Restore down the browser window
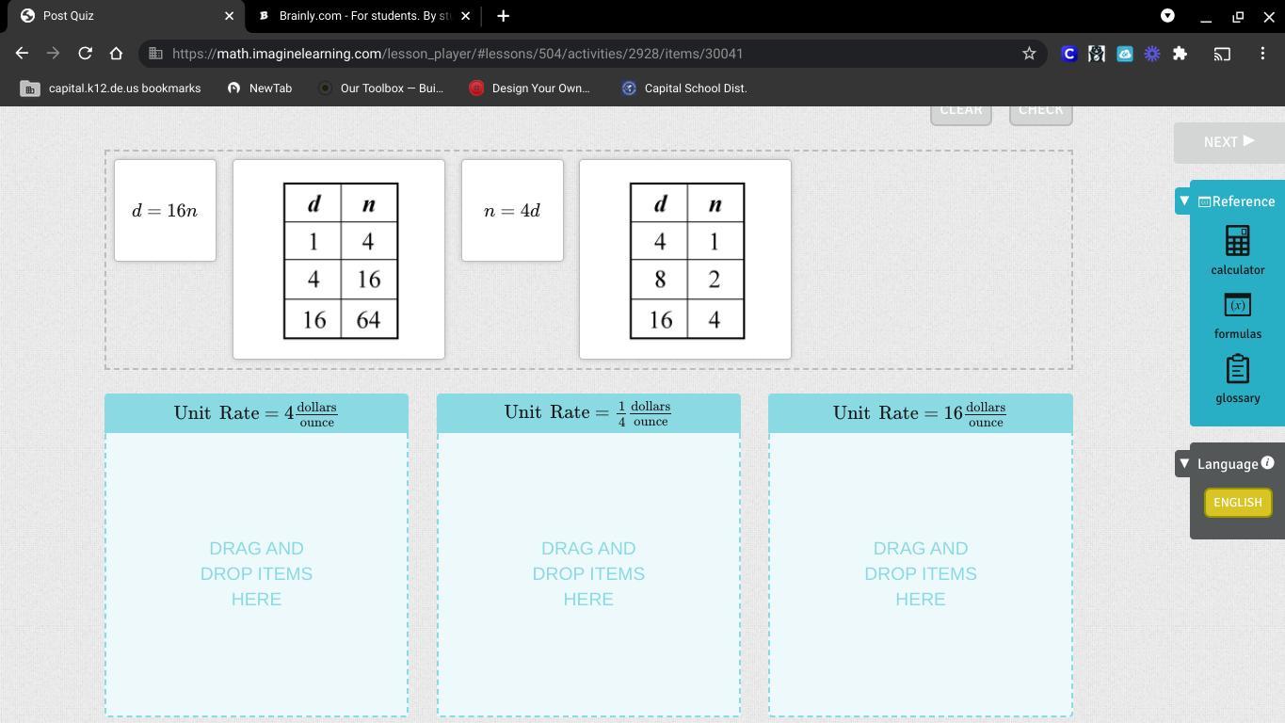The height and width of the screenshot is (723, 1285). [1238, 16]
